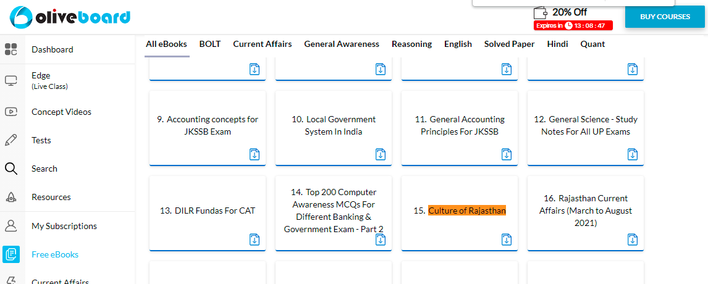Click the Current Affairs lightning icon in sidebar
This screenshot has height=284, width=708.
[x=11, y=281]
